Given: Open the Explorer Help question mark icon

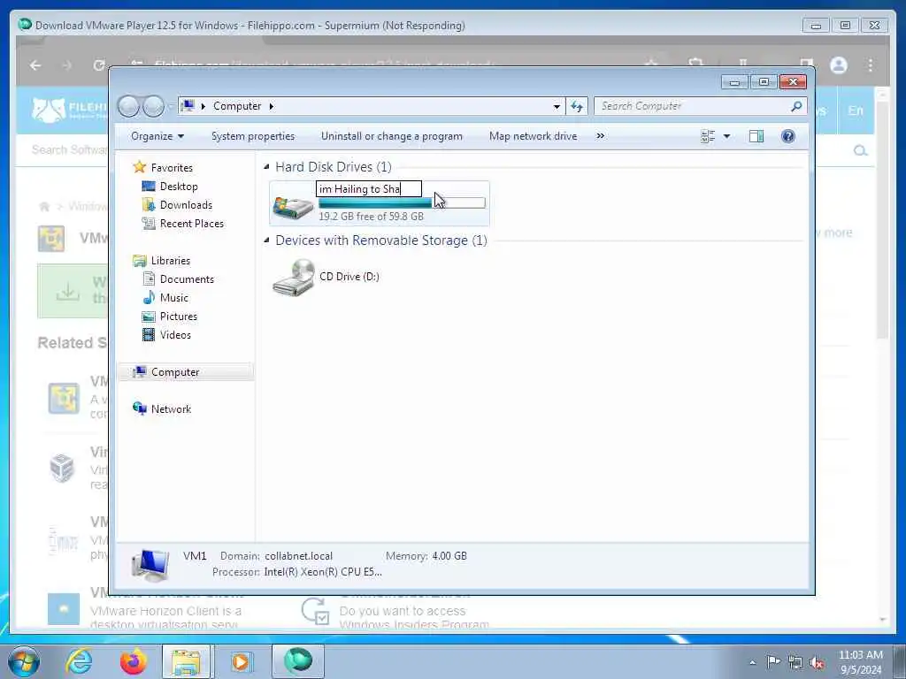Looking at the screenshot, I should (x=787, y=136).
